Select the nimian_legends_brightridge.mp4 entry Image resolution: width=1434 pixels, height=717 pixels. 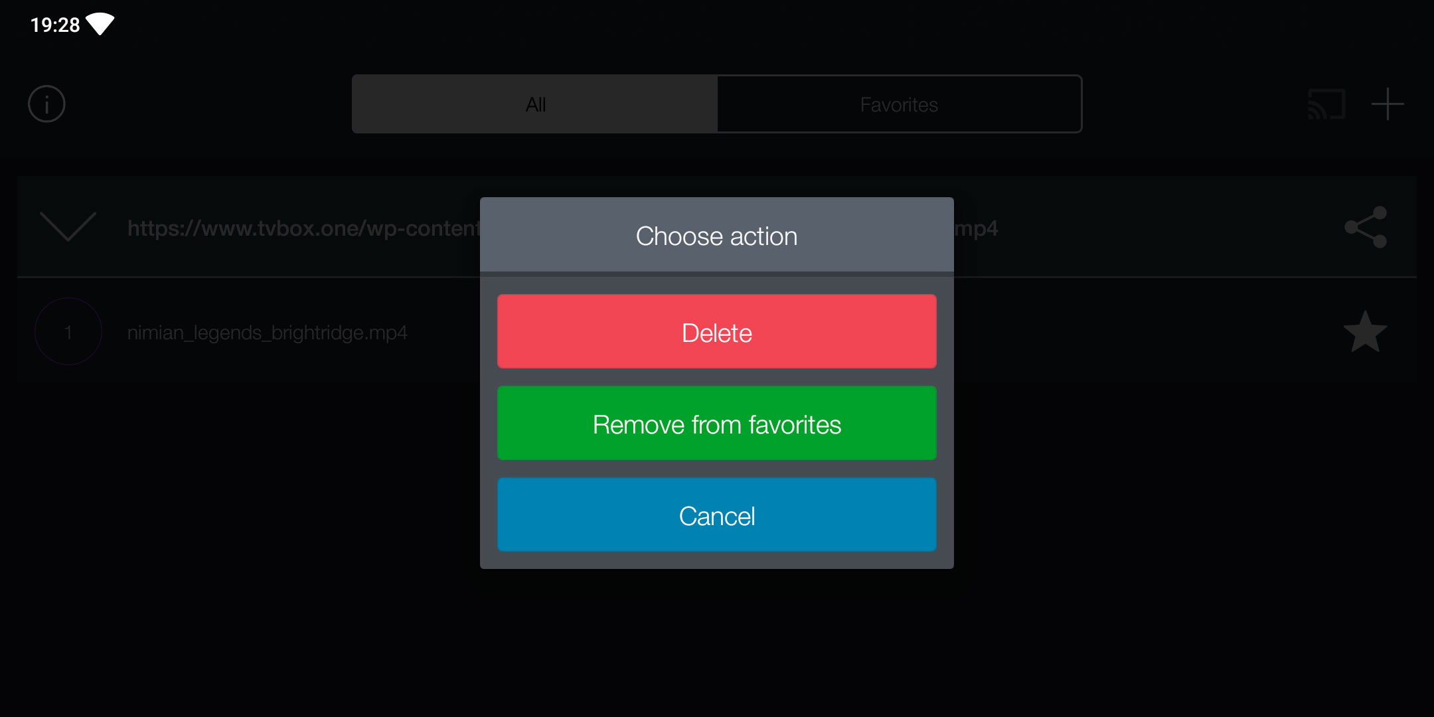coord(267,332)
